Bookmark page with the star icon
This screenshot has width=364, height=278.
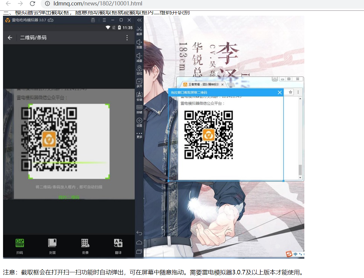290,92
